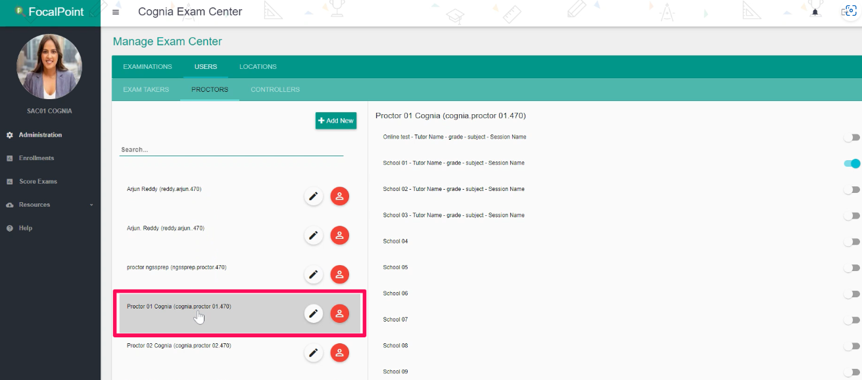Select Proctor 02 Cognia row
Viewport: 862px width, 380px height.
[x=240, y=353]
